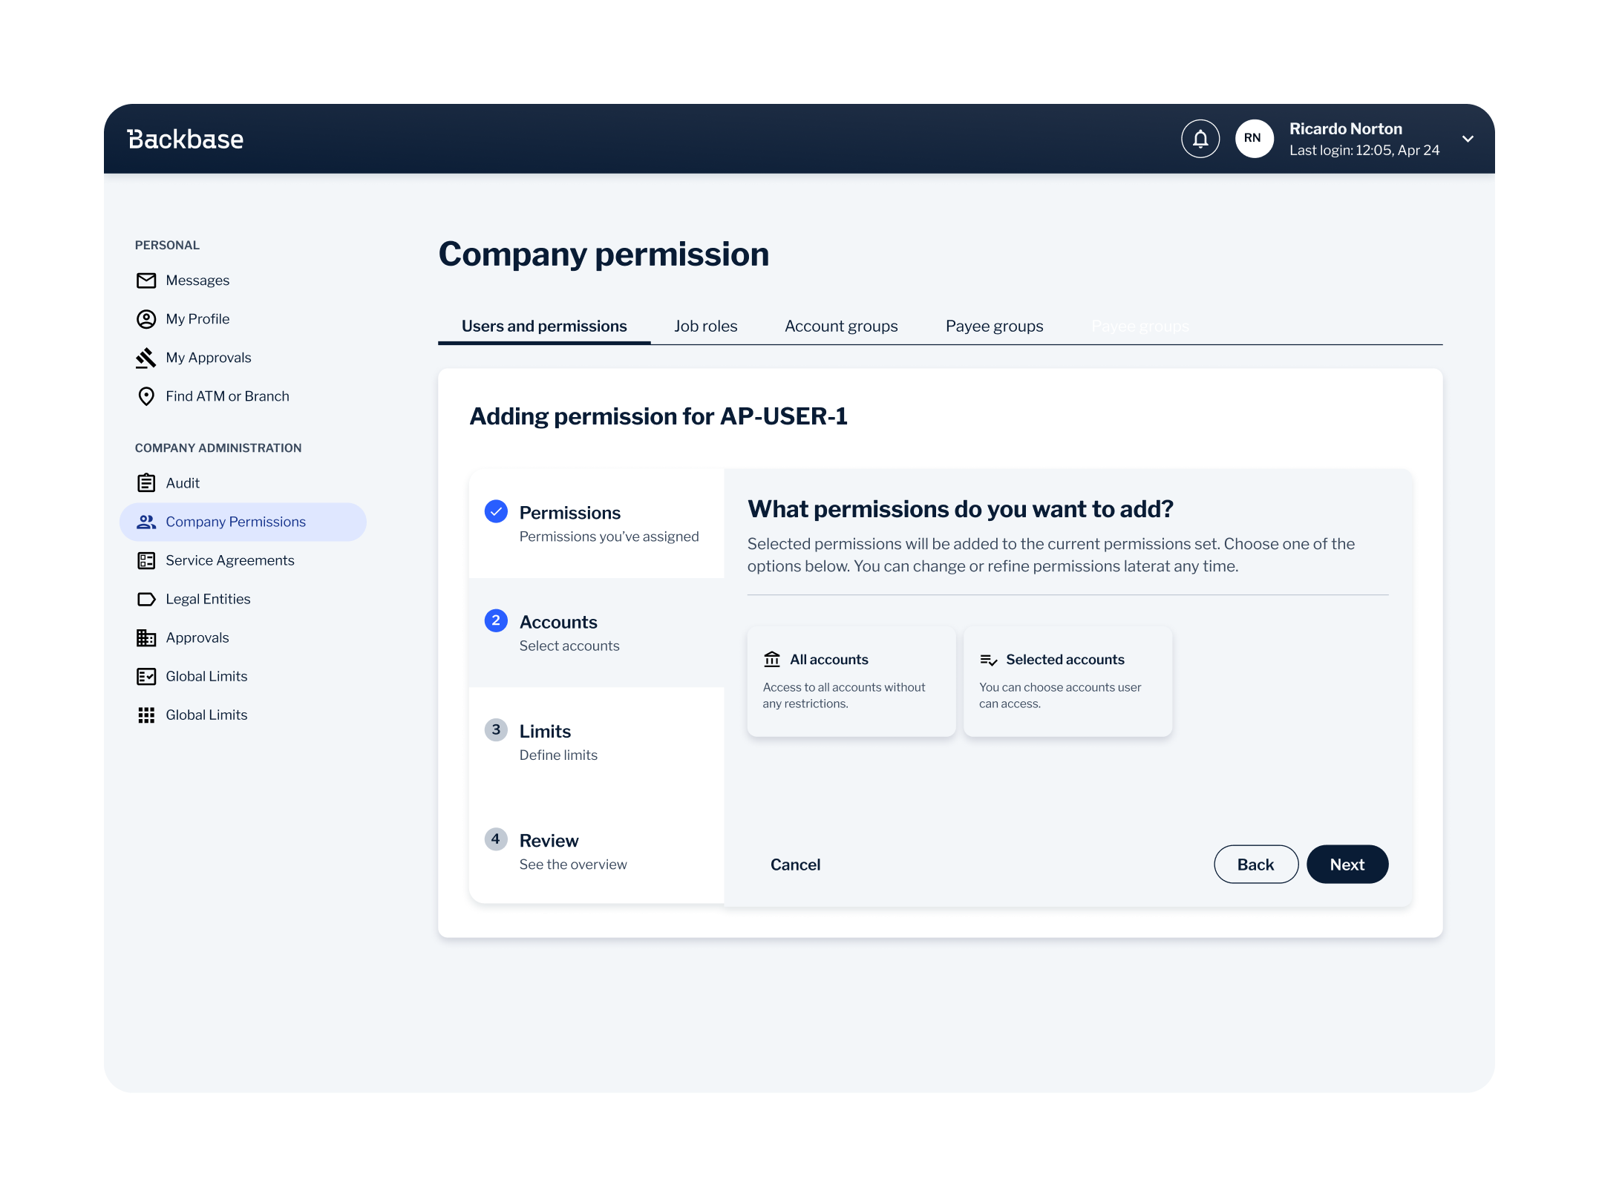Click the Next button to proceed
Screen dimensions: 1599x1197
(1349, 864)
